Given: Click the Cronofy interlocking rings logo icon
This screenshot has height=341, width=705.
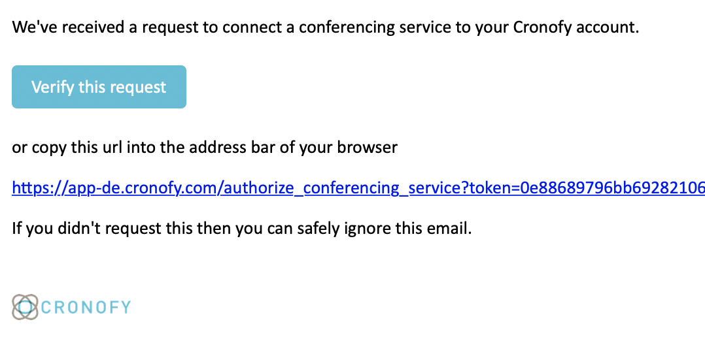Looking at the screenshot, I should tap(25, 307).
